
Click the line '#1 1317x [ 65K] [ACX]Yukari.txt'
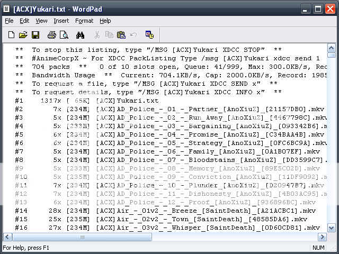click(87, 101)
